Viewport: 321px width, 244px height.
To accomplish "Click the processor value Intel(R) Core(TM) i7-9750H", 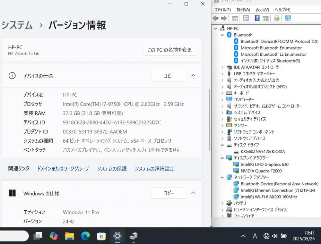I will [x=123, y=104].
